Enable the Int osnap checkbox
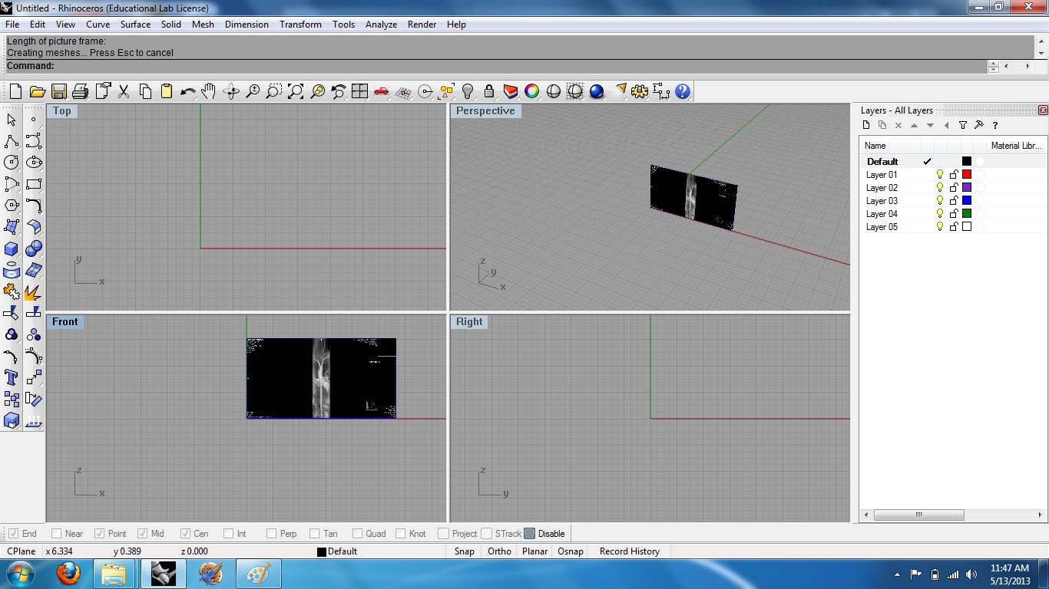Screen dimensions: 1049x589 [x=229, y=533]
